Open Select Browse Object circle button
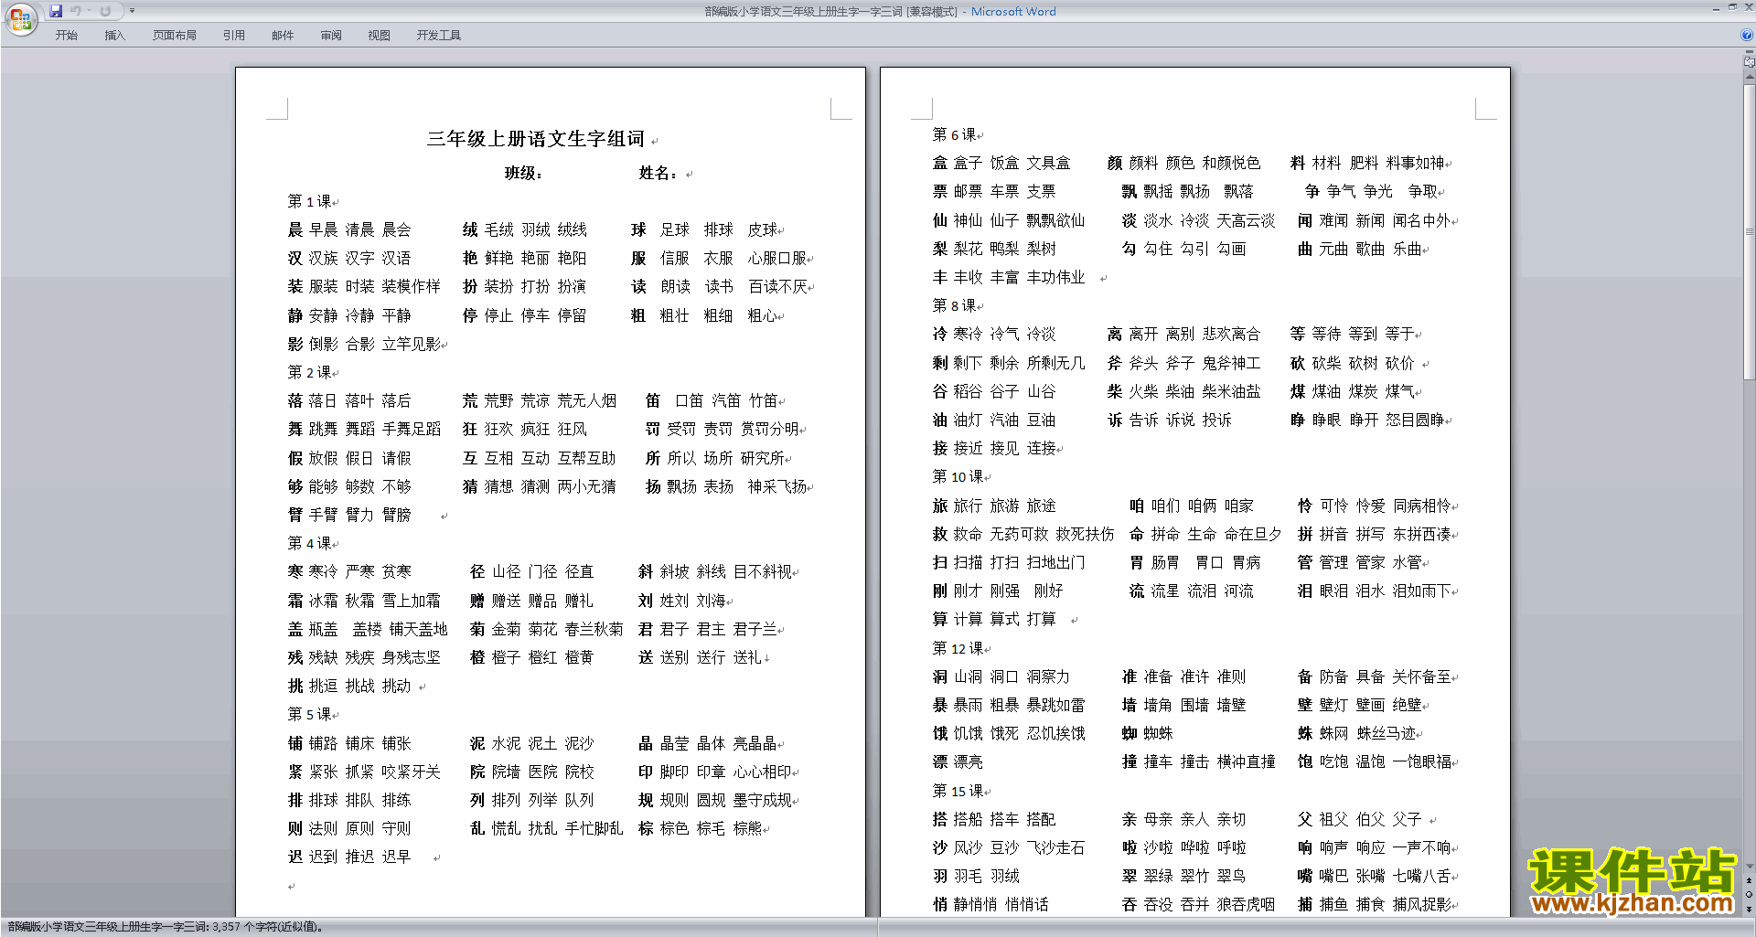This screenshot has width=1756, height=937. coord(1749,894)
